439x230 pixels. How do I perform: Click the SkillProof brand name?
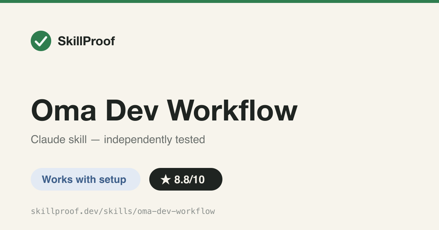click(x=86, y=41)
